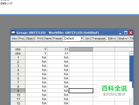Click the Name toolbar button

[48, 38]
